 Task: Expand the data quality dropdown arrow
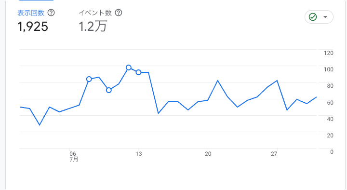(x=325, y=17)
